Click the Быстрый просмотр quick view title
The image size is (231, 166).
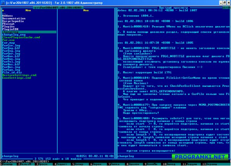tap(173, 8)
